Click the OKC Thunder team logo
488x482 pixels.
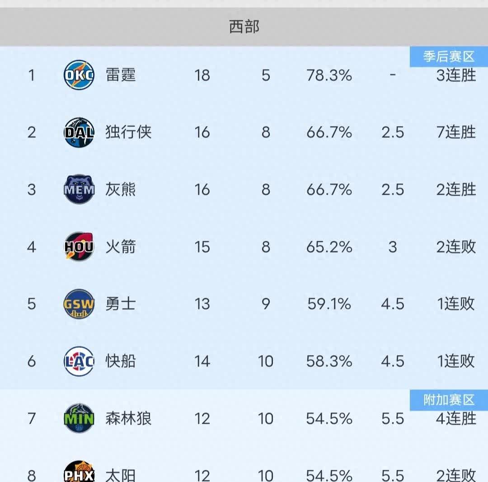coord(79,75)
